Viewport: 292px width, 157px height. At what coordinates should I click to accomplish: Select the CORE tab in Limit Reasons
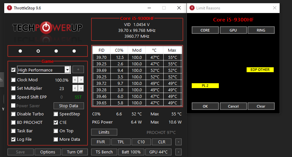point(205,30)
